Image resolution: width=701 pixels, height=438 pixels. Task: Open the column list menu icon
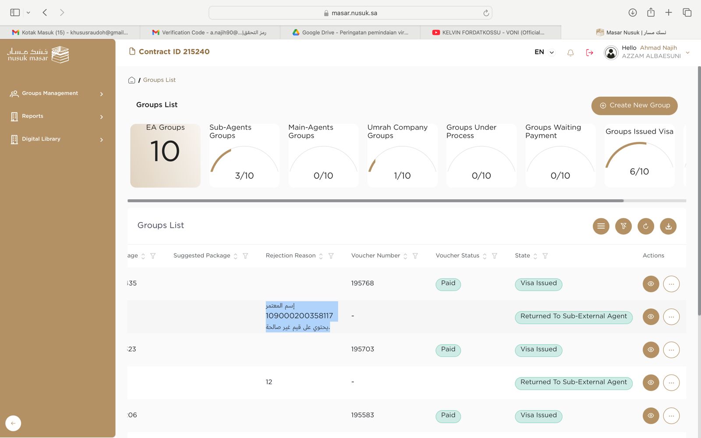click(601, 226)
